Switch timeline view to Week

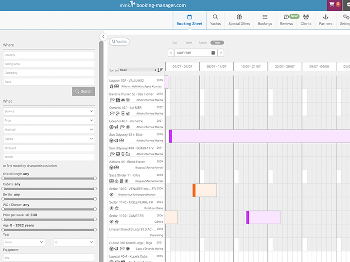coord(189,43)
